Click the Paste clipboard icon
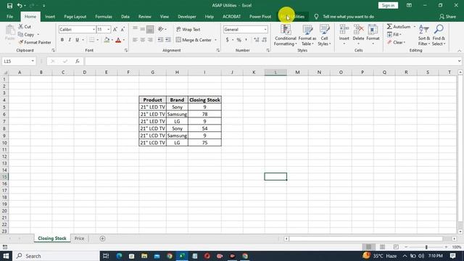This screenshot has height=261, width=464. (x=9, y=30)
